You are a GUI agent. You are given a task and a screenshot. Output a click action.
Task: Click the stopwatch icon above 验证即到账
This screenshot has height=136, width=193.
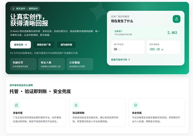[76, 105]
